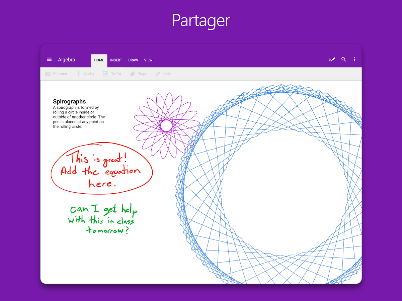The width and height of the screenshot is (402, 301).
Task: Insert a hyperlink via the Link icon
Action: click(157, 74)
